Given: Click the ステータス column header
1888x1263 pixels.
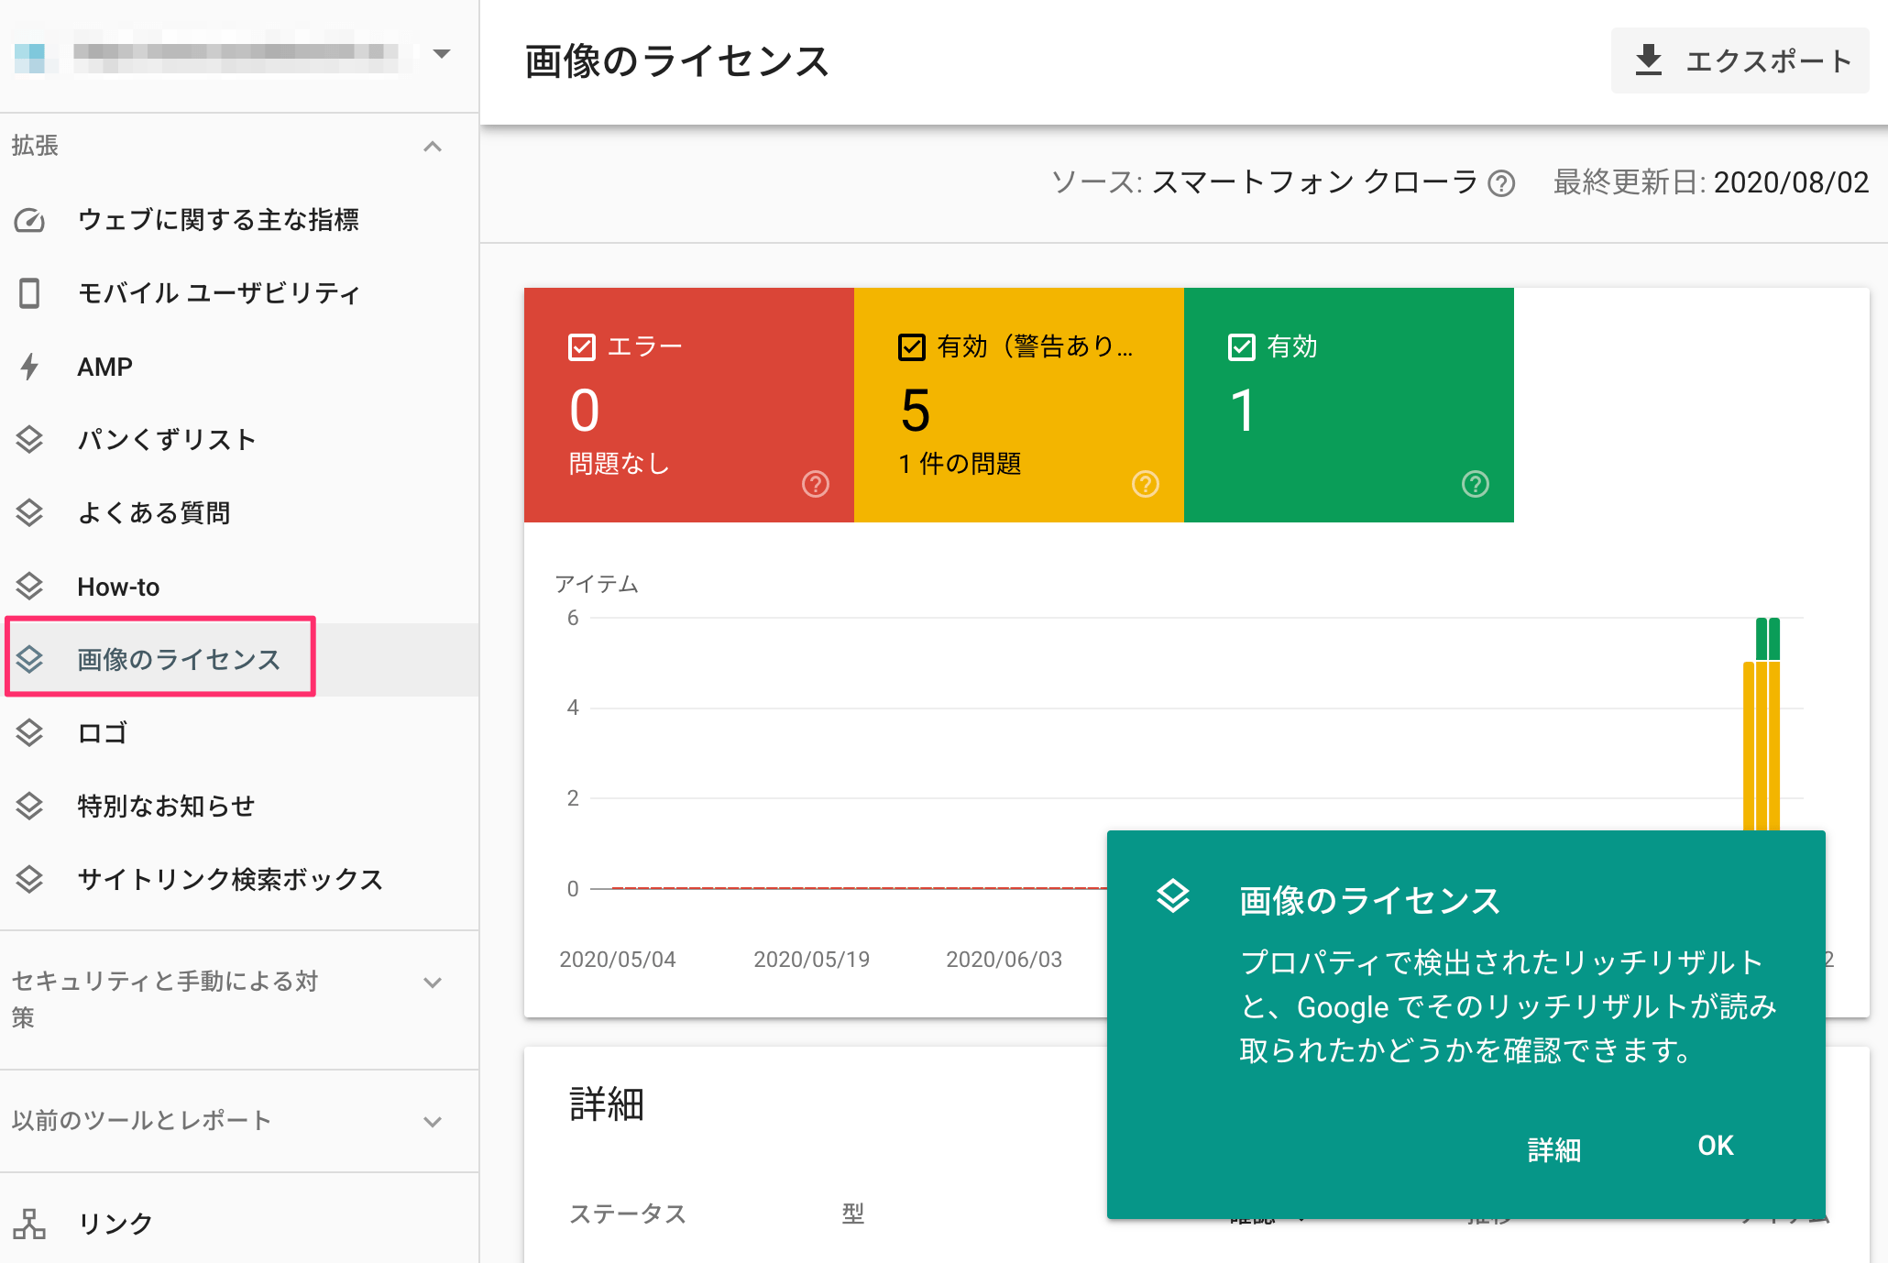Looking at the screenshot, I should pos(628,1214).
